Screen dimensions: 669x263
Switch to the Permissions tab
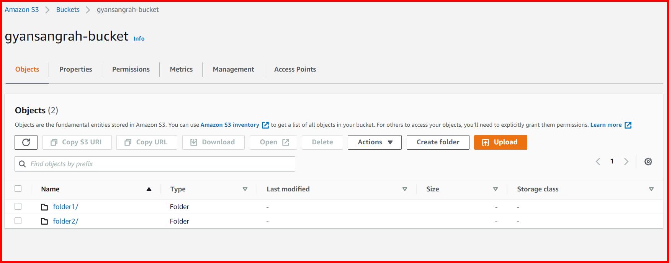tap(131, 69)
